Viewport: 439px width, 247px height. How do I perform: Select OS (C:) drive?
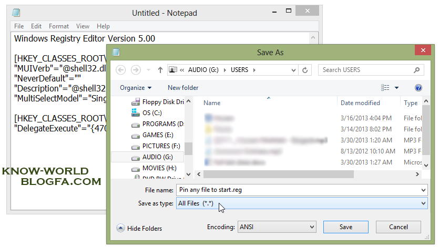(154, 113)
